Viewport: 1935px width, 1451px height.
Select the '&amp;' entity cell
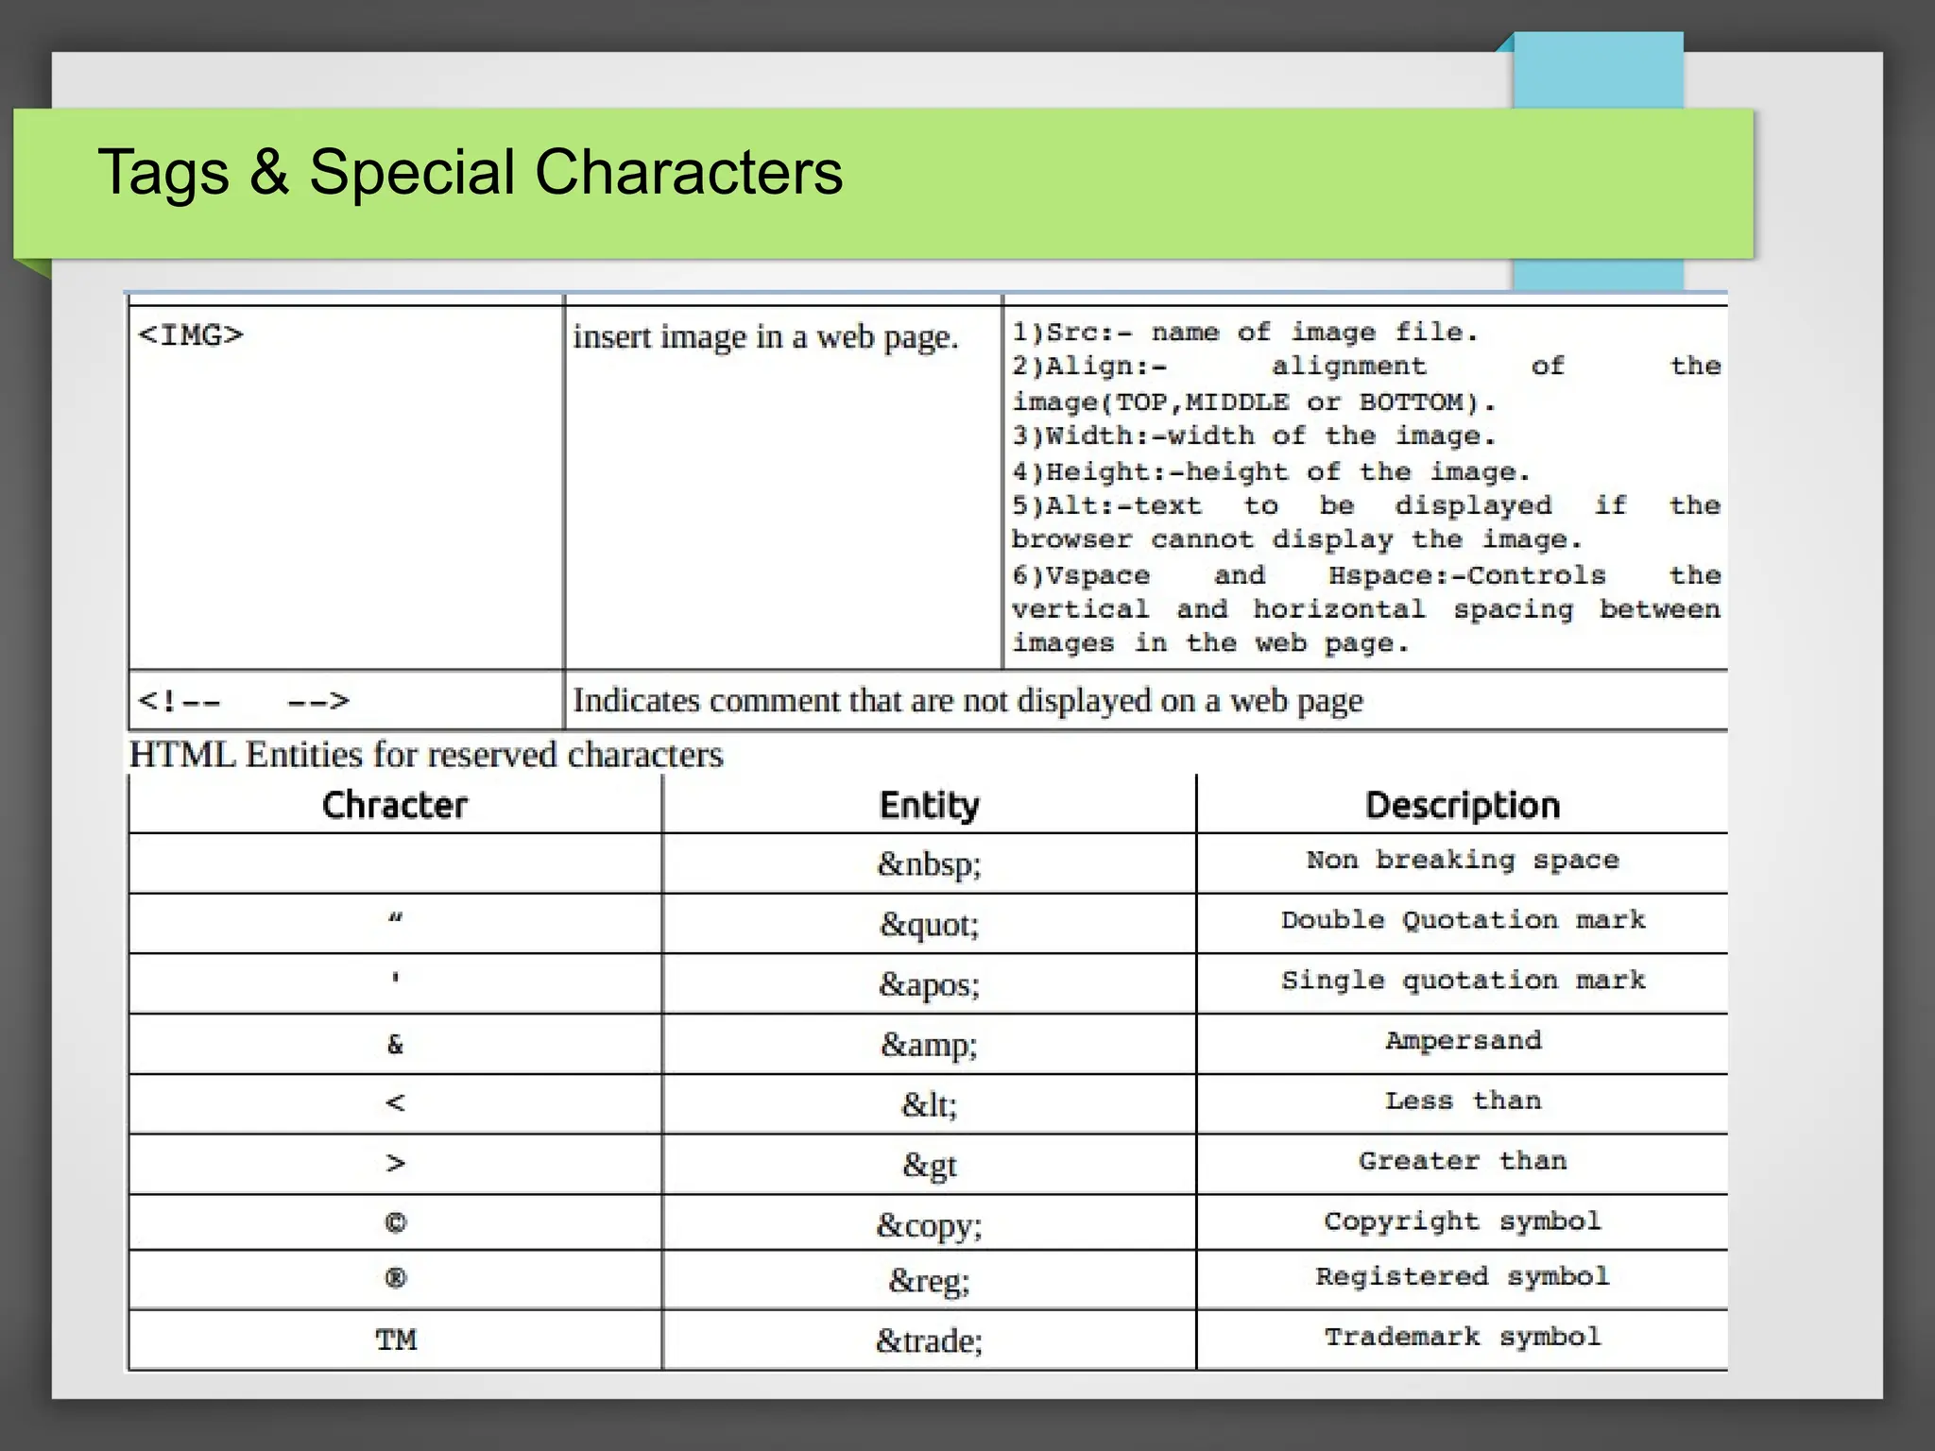click(930, 1045)
